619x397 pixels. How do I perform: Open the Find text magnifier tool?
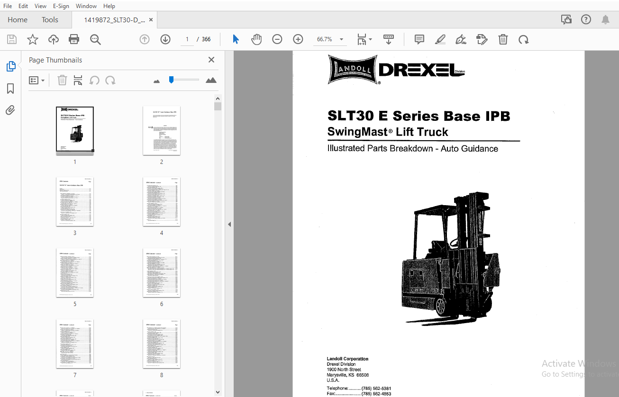(x=96, y=39)
